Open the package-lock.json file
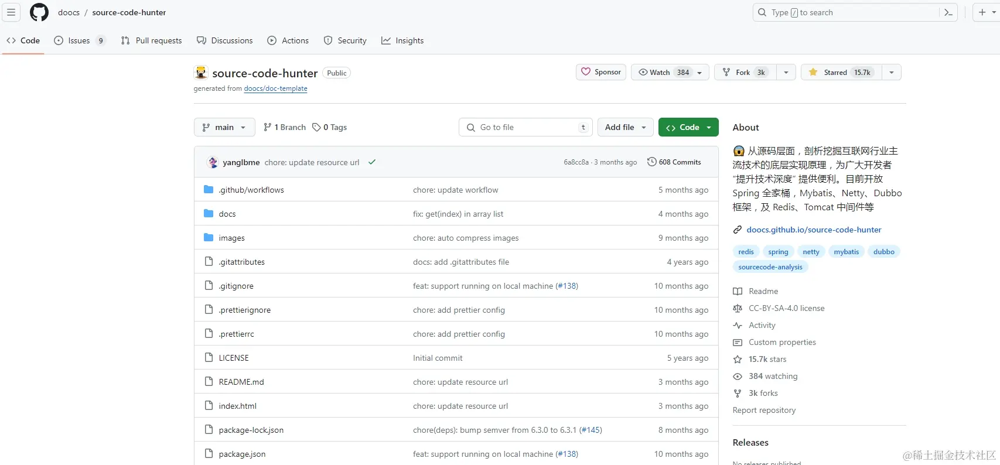 click(x=251, y=430)
